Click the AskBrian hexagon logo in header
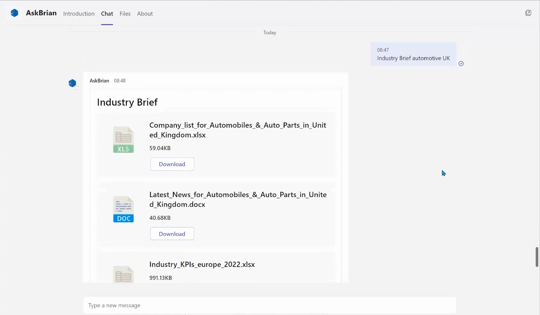This screenshot has height=315, width=540. [14, 13]
